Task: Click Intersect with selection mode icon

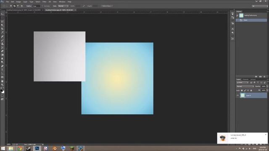Action: coord(22,6)
